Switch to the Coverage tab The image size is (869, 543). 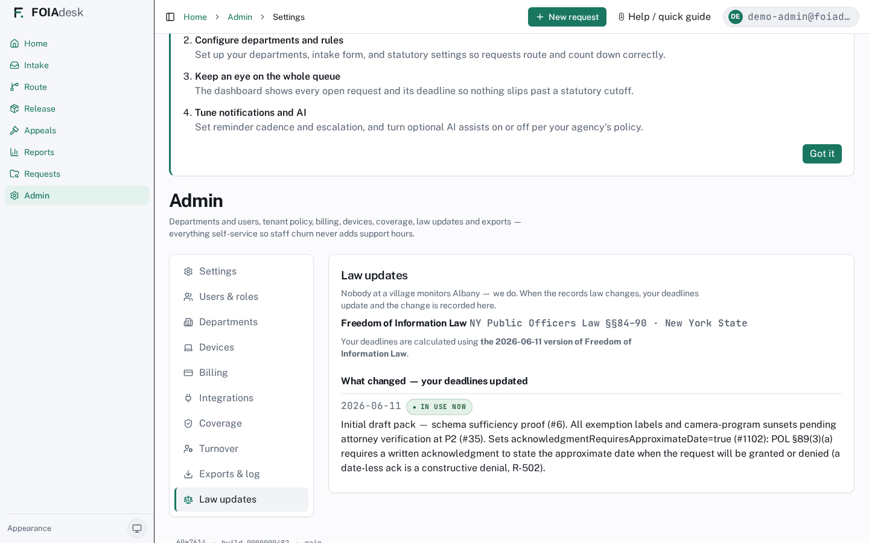pos(241,424)
